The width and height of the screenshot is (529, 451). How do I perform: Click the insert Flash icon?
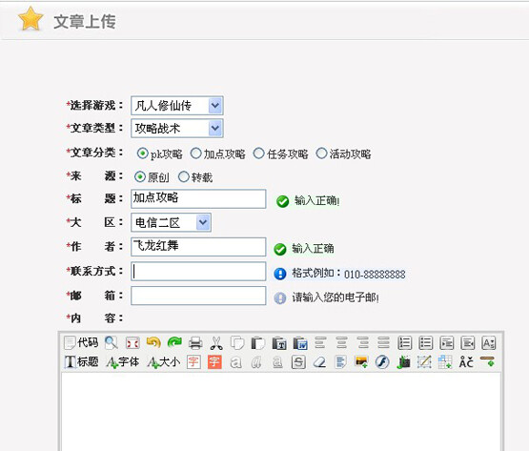pyautogui.click(x=382, y=362)
